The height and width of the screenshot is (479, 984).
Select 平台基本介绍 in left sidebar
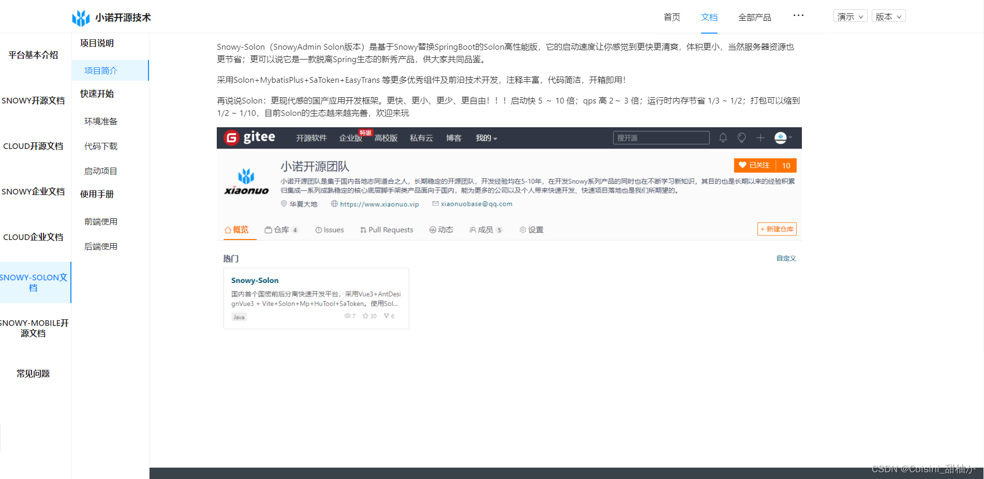coord(33,55)
